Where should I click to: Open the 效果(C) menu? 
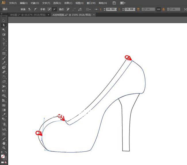[x=68, y=3]
